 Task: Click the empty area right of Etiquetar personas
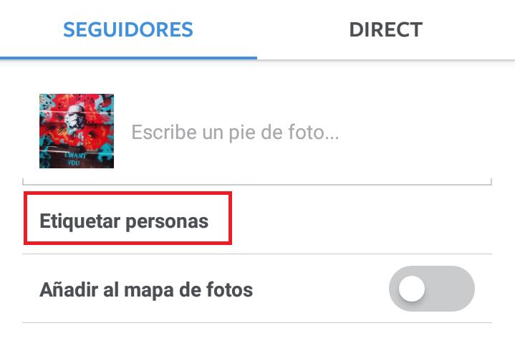tap(361, 220)
